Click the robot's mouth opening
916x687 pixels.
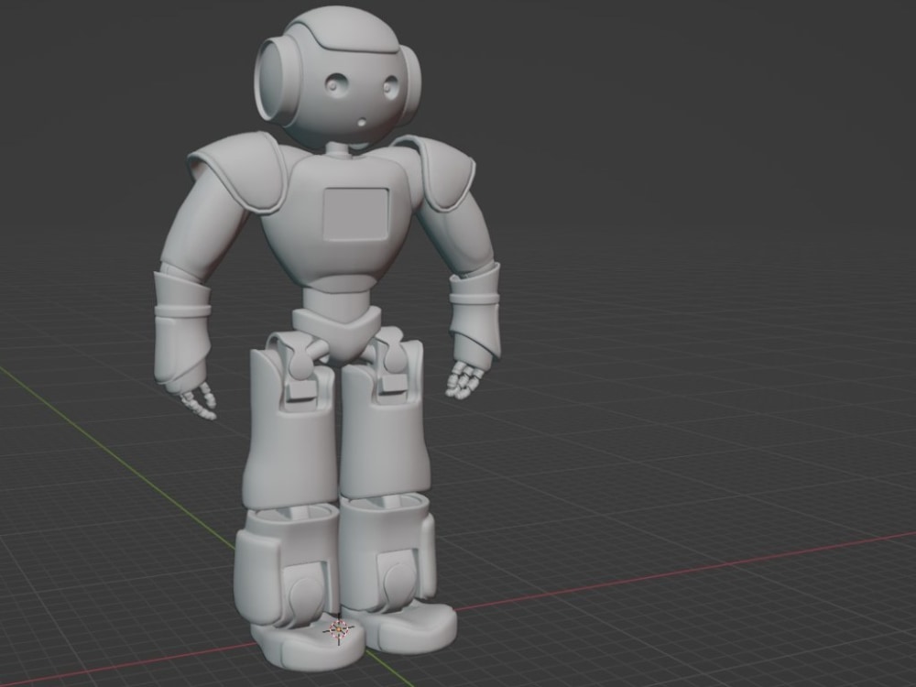click(x=359, y=119)
